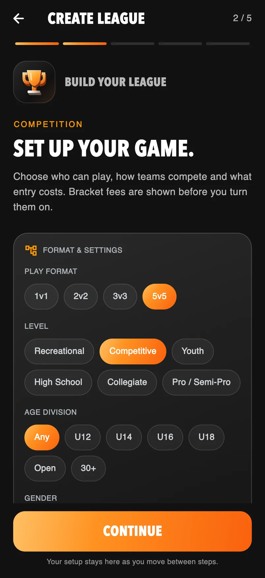Choose the 3v3 play format

coord(120,296)
